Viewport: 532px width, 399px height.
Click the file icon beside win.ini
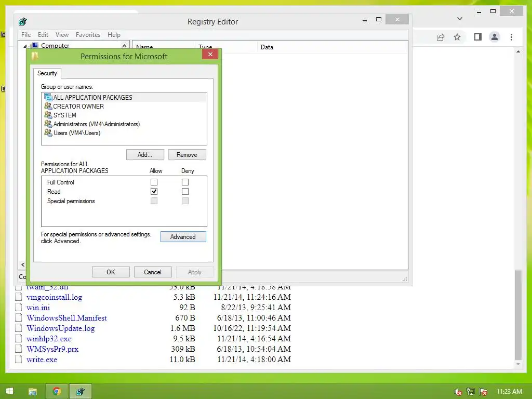[18, 307]
